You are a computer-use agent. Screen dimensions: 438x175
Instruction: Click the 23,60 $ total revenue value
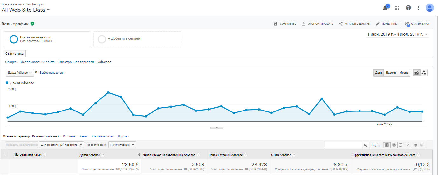point(130,165)
